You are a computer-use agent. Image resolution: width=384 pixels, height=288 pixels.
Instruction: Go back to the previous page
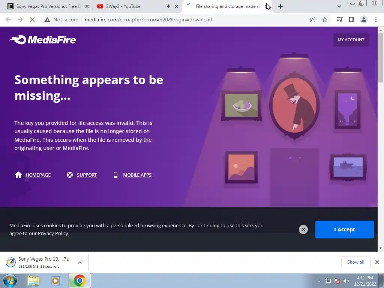(x=8, y=19)
